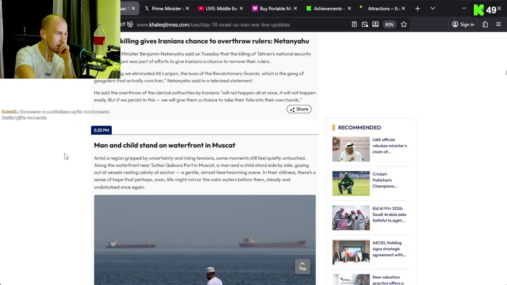Open UAE official rebukes minister's claim article
The image size is (507, 285).
tap(389, 146)
